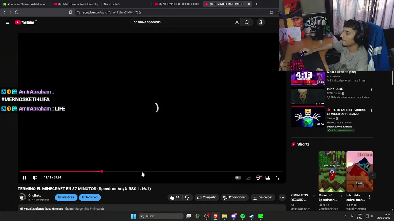Bookmark this page
394x221 pixels.
(x=70, y=12)
